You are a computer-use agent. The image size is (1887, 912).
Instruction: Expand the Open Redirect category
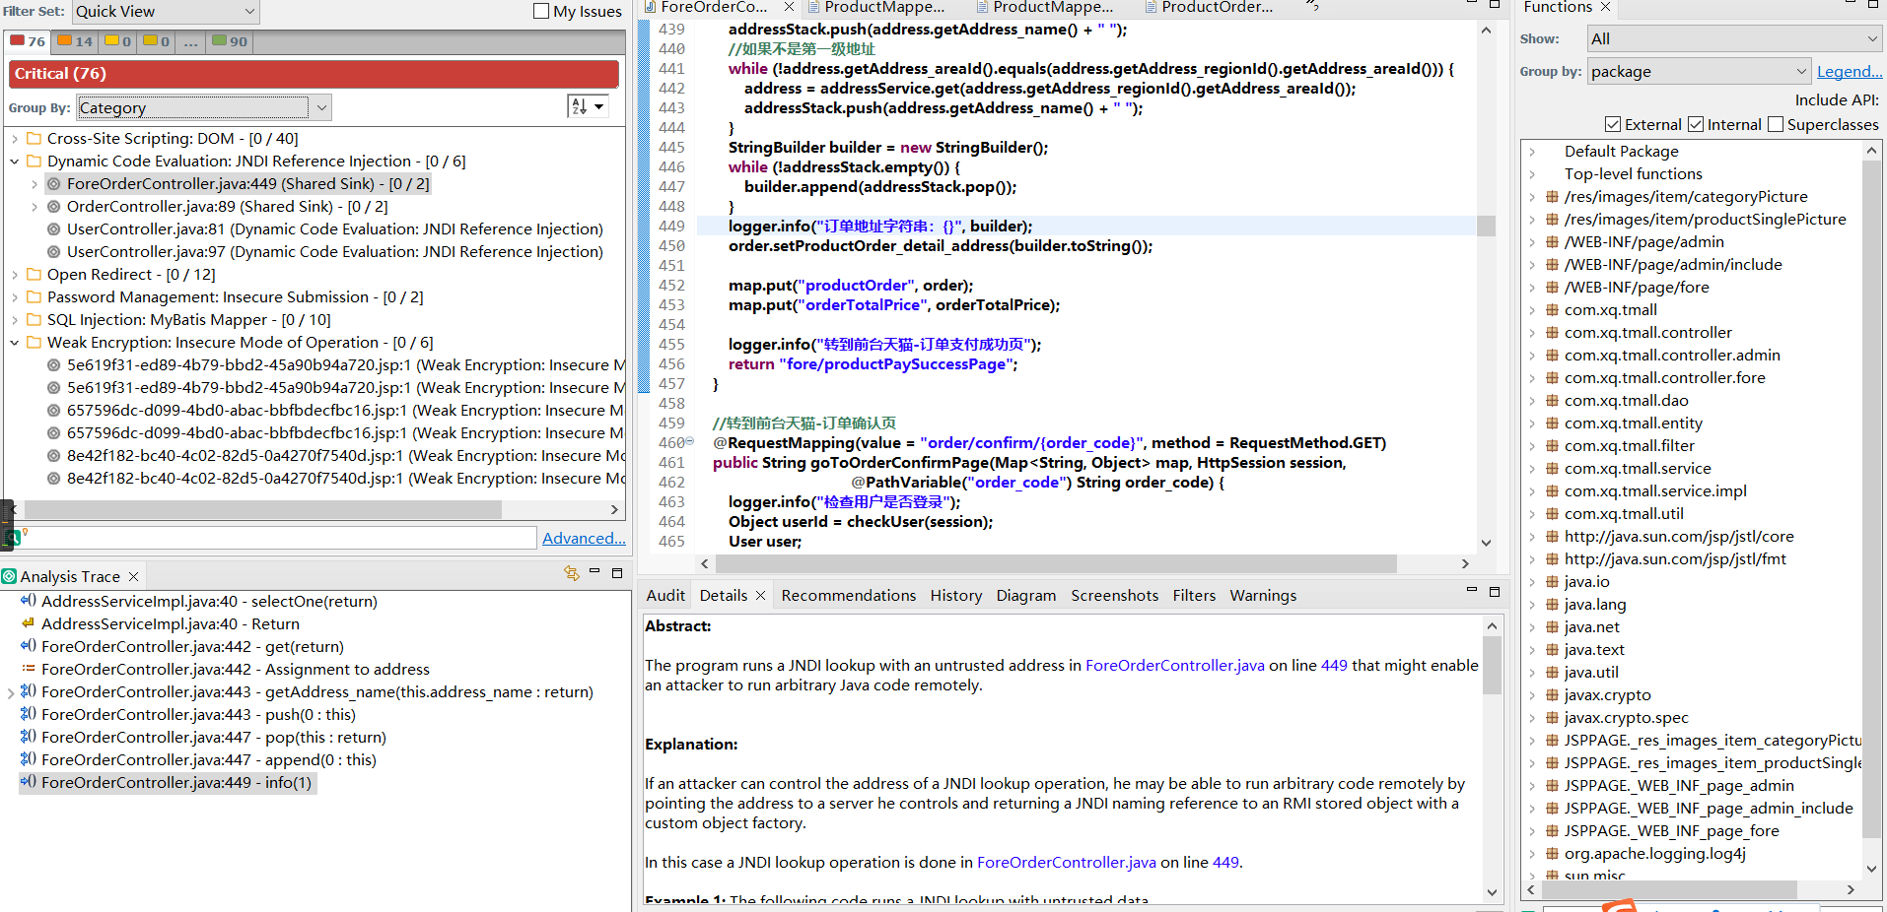(x=15, y=275)
